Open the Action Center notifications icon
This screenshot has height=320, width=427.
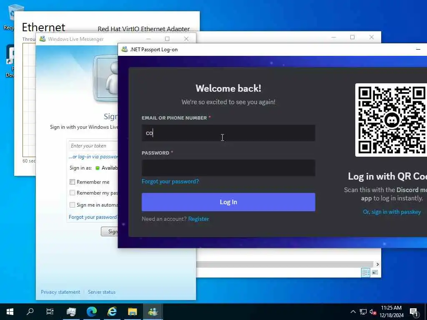414,312
